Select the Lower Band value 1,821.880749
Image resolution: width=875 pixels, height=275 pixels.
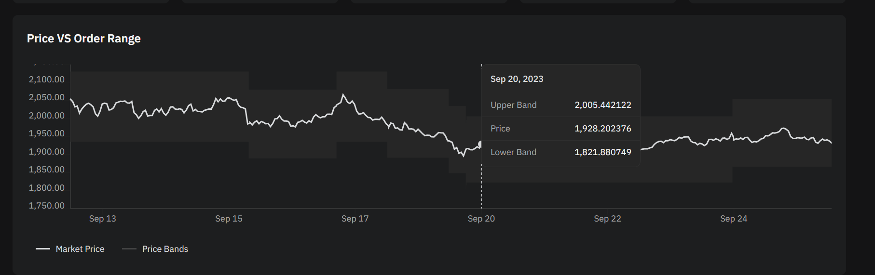tap(603, 152)
